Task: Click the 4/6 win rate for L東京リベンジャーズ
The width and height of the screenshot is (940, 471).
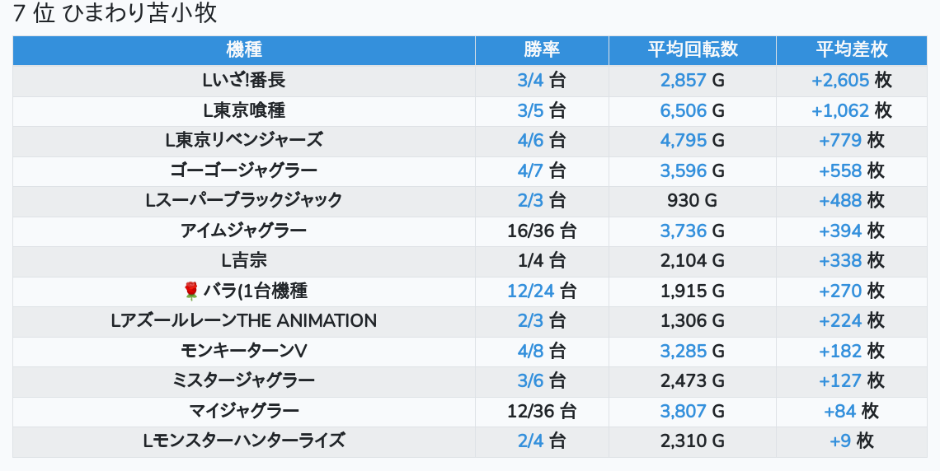Action: pos(530,140)
